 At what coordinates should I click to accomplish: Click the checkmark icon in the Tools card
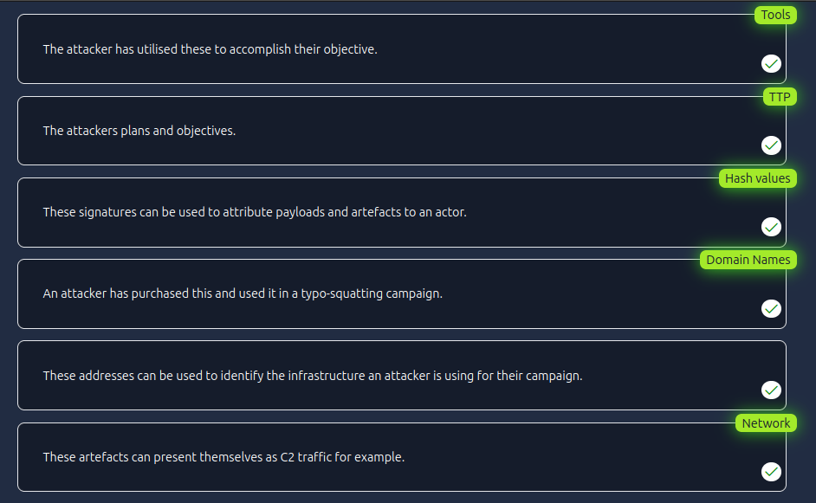coord(771,63)
